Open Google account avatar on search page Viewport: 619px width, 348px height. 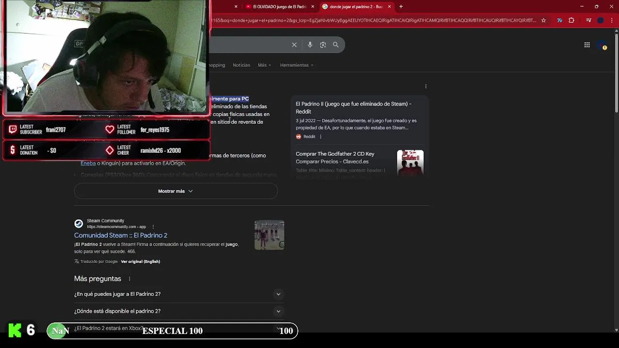[602, 45]
